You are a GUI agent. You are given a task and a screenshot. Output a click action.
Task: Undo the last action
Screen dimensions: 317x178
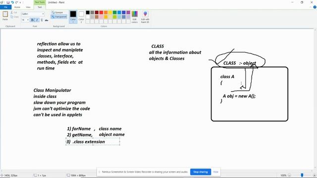(12, 2)
